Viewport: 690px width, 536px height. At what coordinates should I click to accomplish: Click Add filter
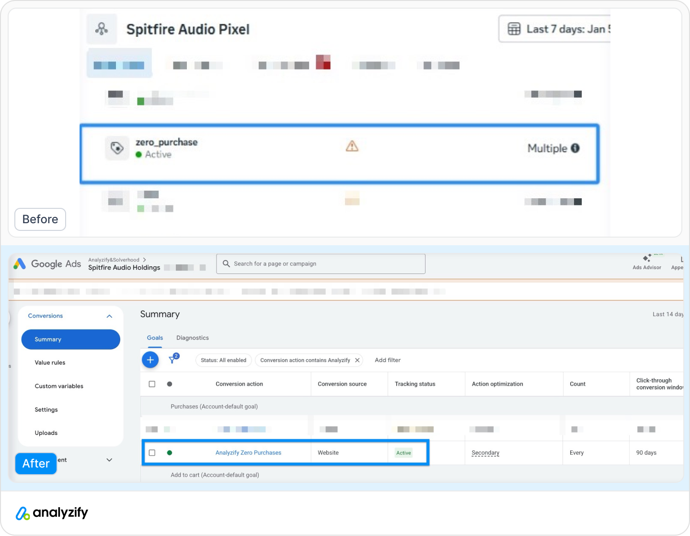click(388, 360)
